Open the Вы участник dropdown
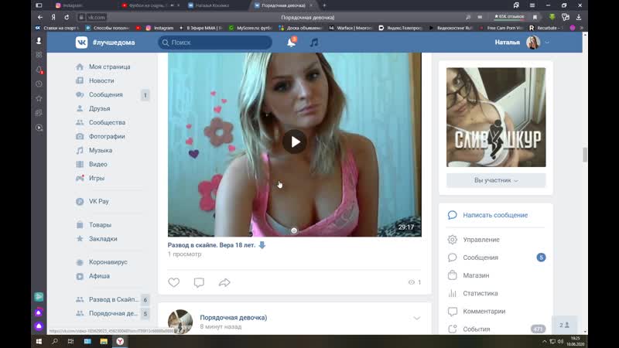This screenshot has height=348, width=619. pyautogui.click(x=496, y=180)
